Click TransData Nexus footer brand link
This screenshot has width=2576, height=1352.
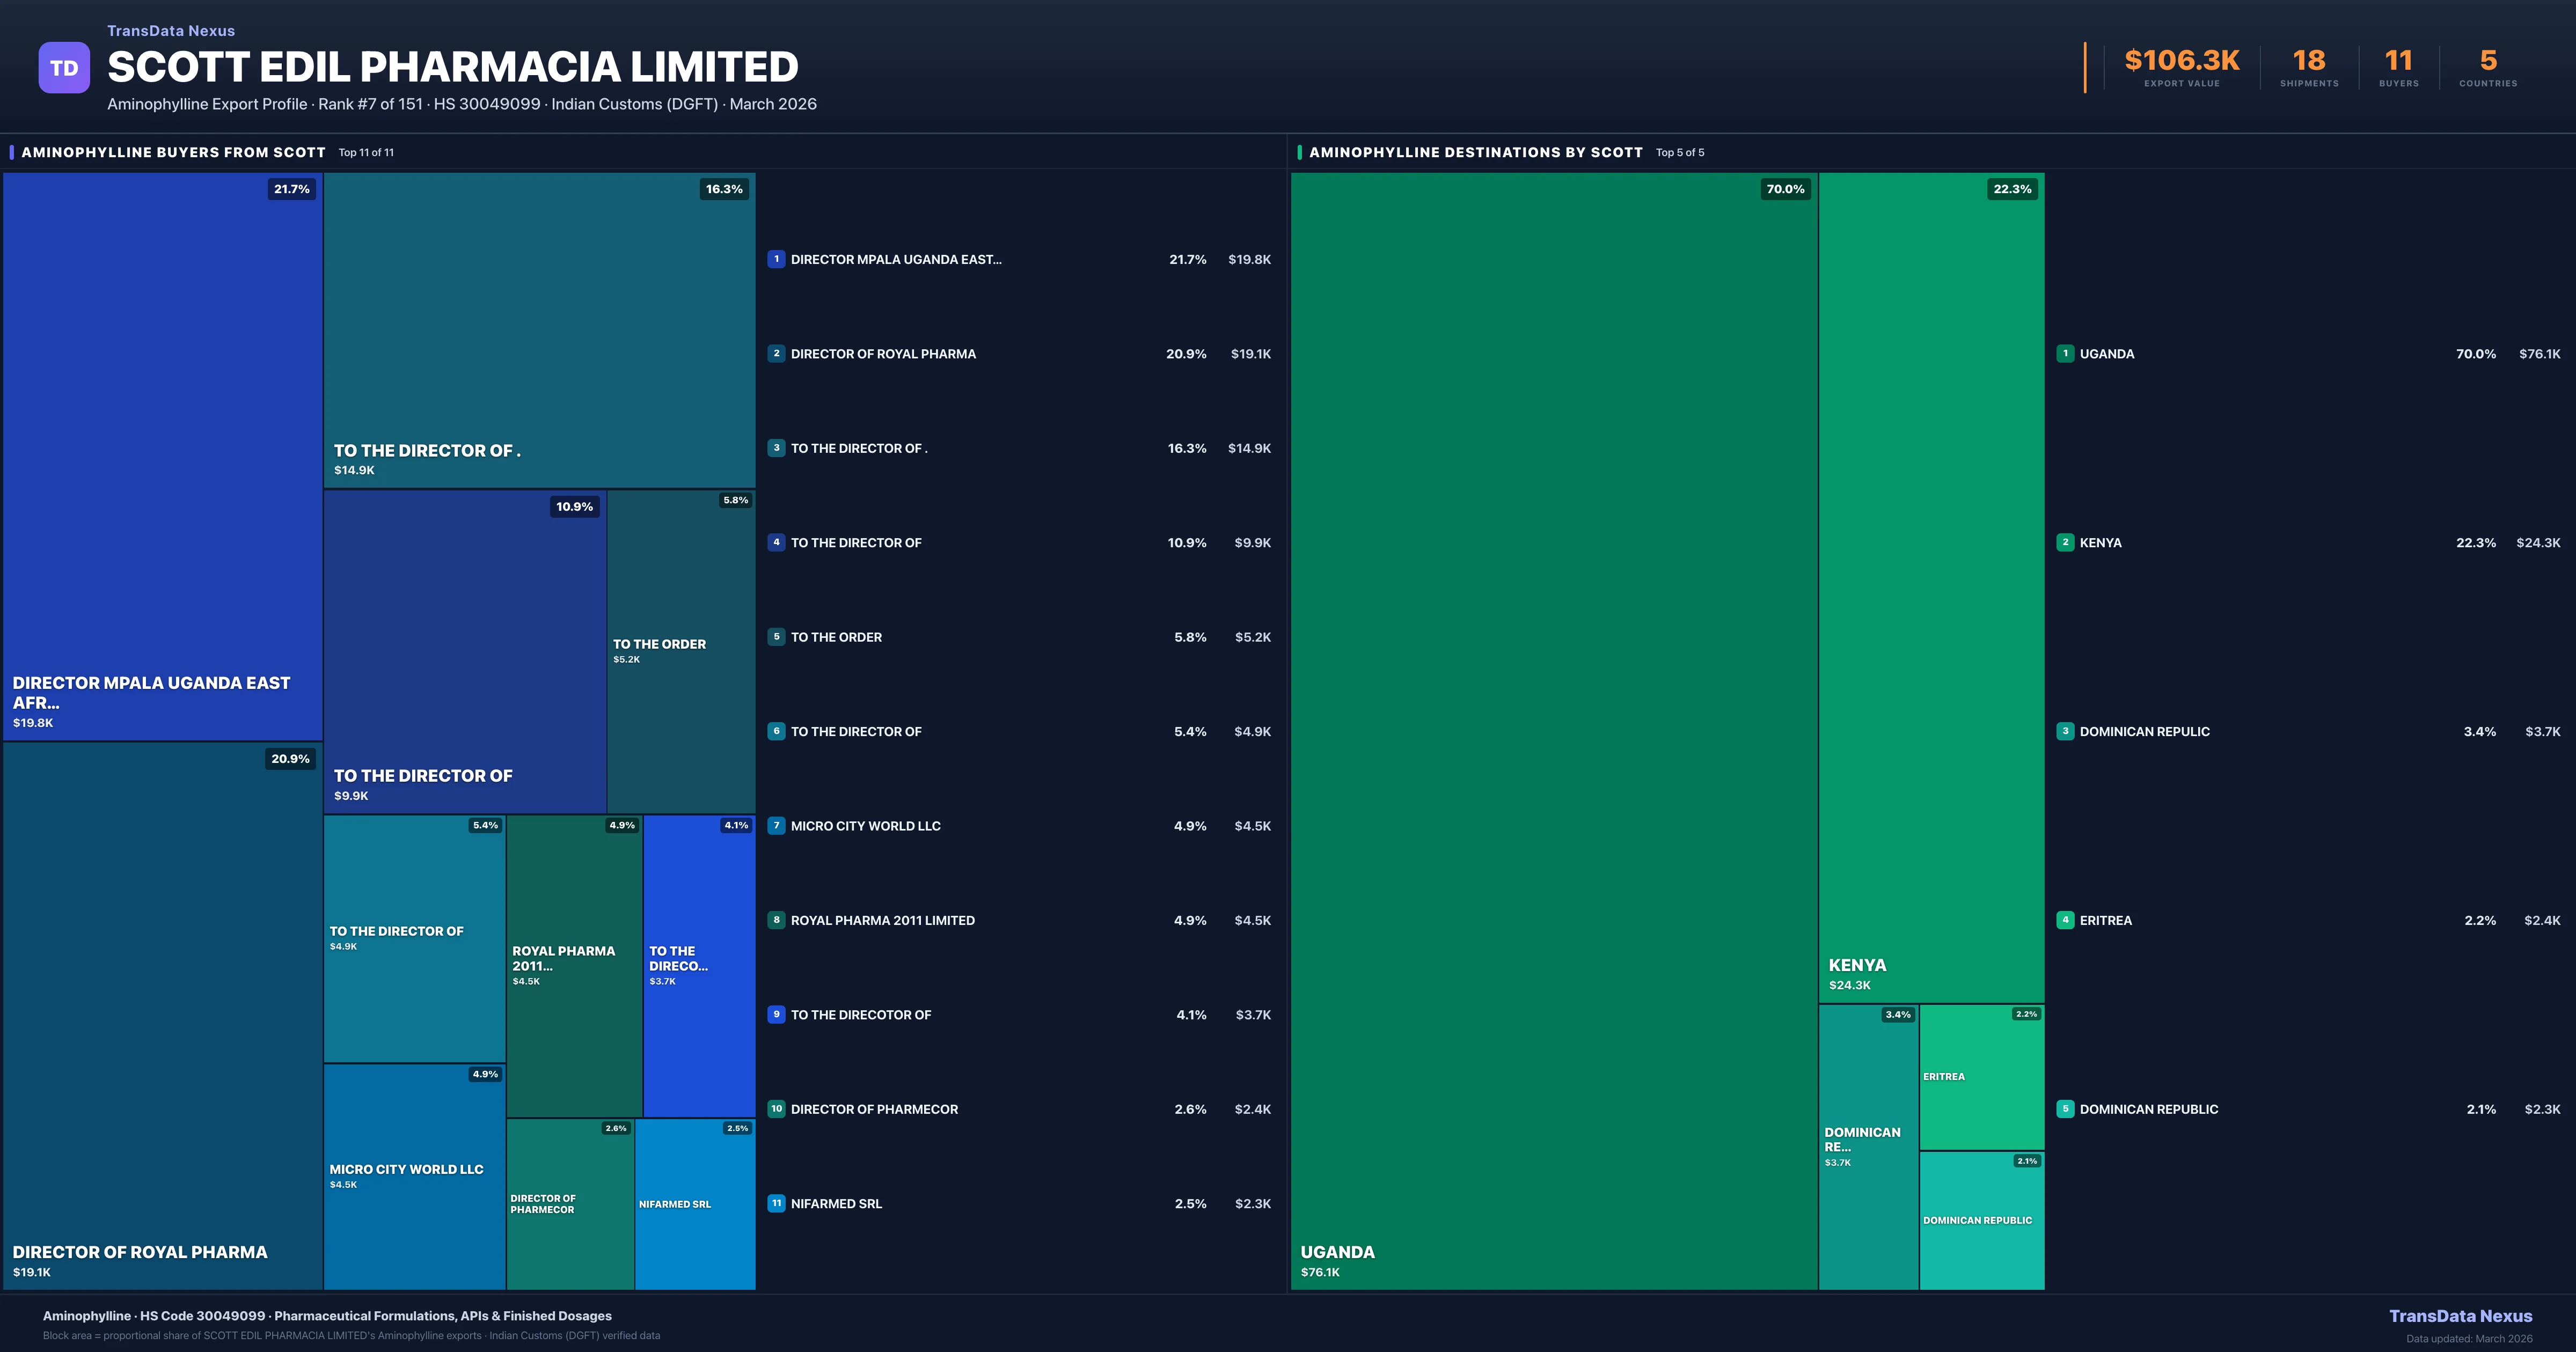click(x=2460, y=1316)
